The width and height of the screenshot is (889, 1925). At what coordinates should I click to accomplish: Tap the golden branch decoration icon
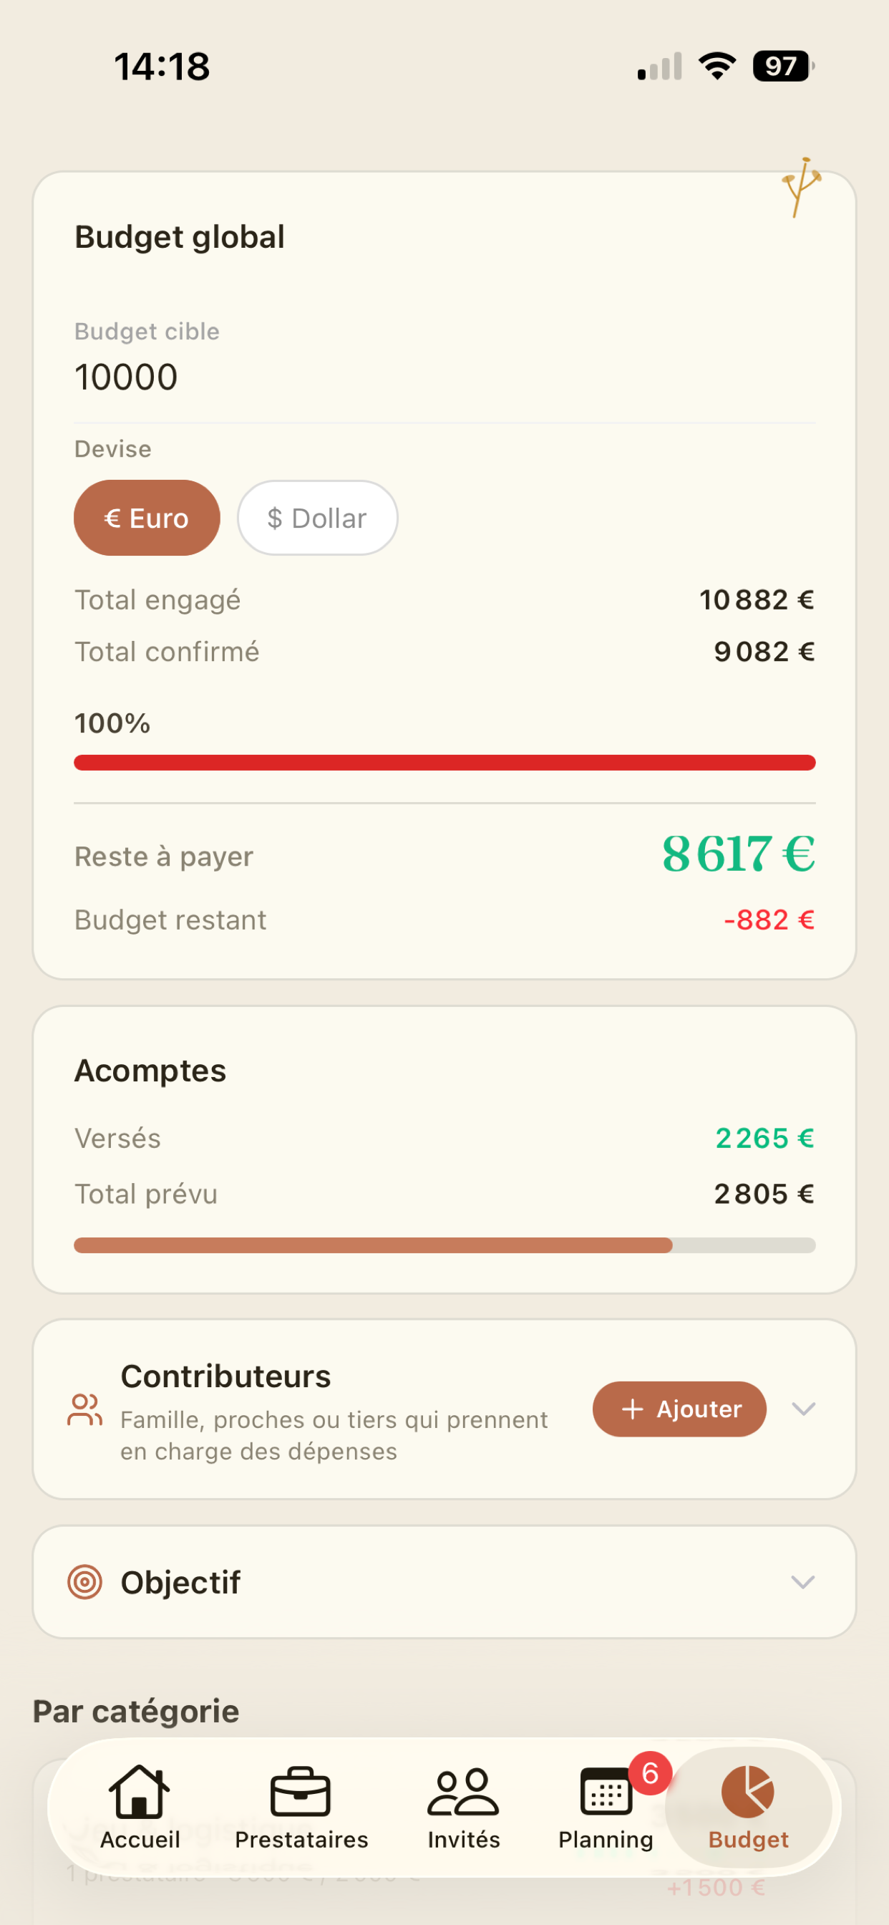click(x=801, y=187)
